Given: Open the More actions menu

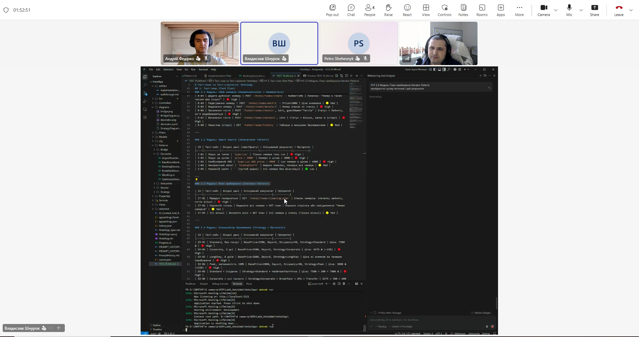Looking at the screenshot, I should pyautogui.click(x=519, y=10).
